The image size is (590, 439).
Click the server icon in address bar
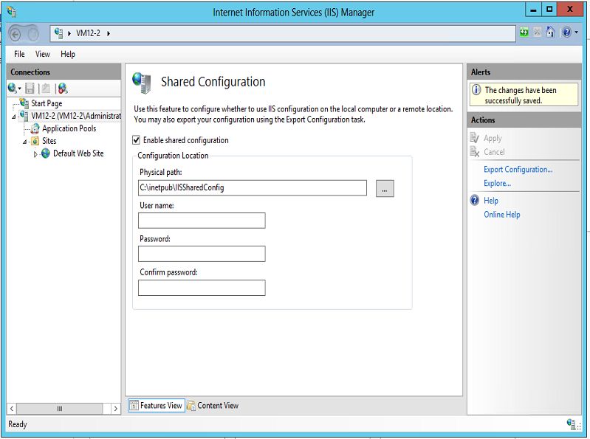pyautogui.click(x=58, y=33)
